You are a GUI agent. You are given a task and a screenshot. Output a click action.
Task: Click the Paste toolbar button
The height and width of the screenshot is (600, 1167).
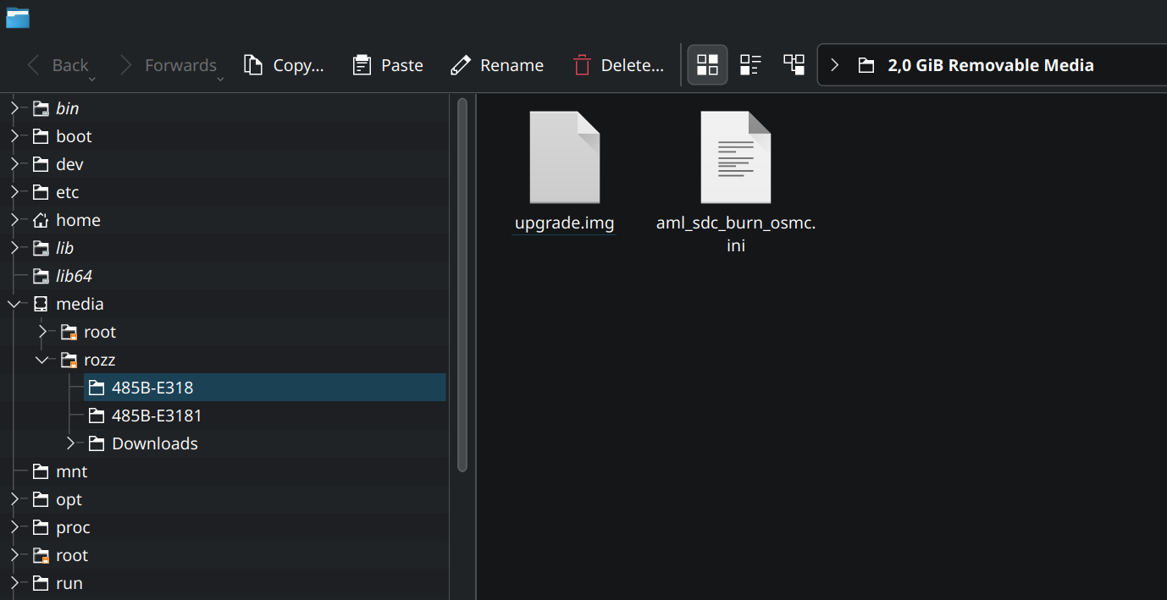click(388, 65)
